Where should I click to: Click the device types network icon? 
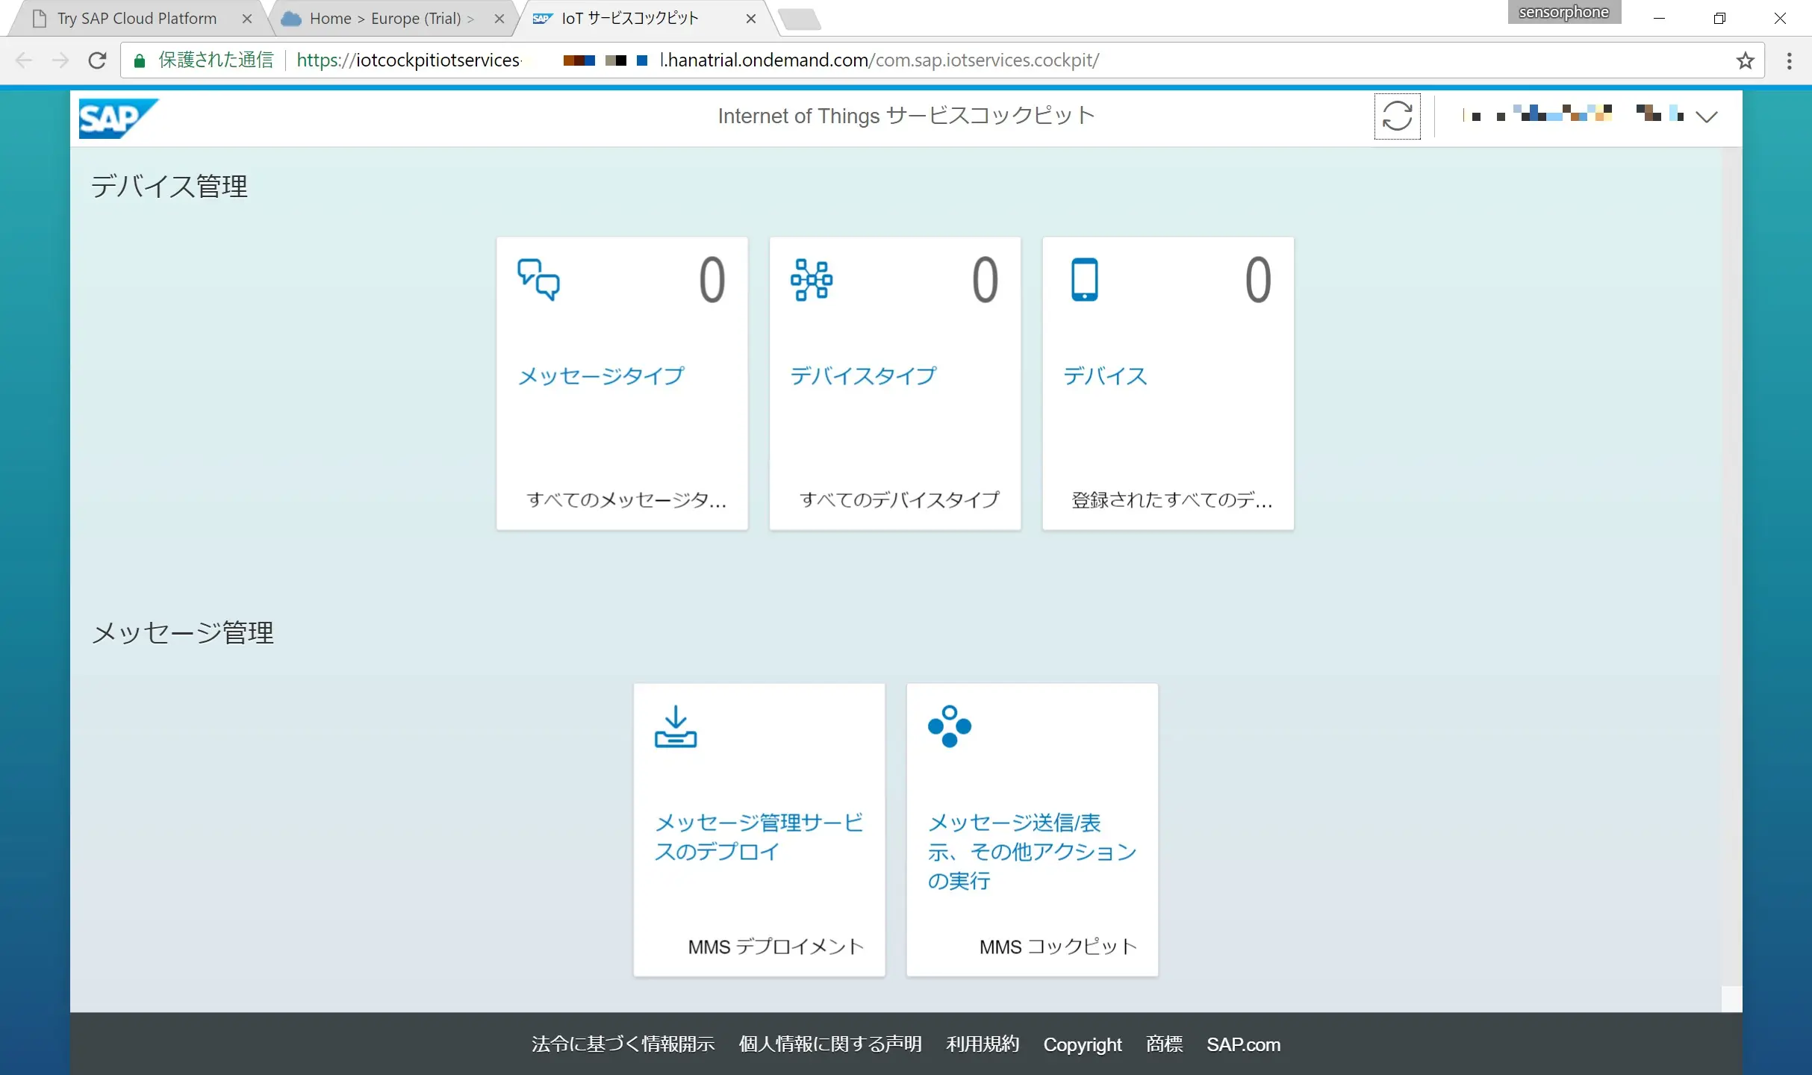coord(812,279)
